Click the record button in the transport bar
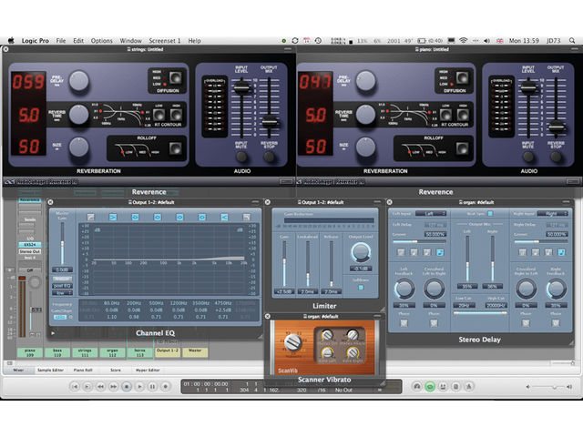This screenshot has height=437, width=583. (x=166, y=386)
